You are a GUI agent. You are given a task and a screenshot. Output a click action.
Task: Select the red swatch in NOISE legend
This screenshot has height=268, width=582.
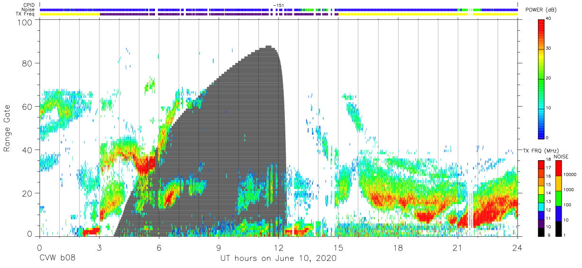[558, 168]
